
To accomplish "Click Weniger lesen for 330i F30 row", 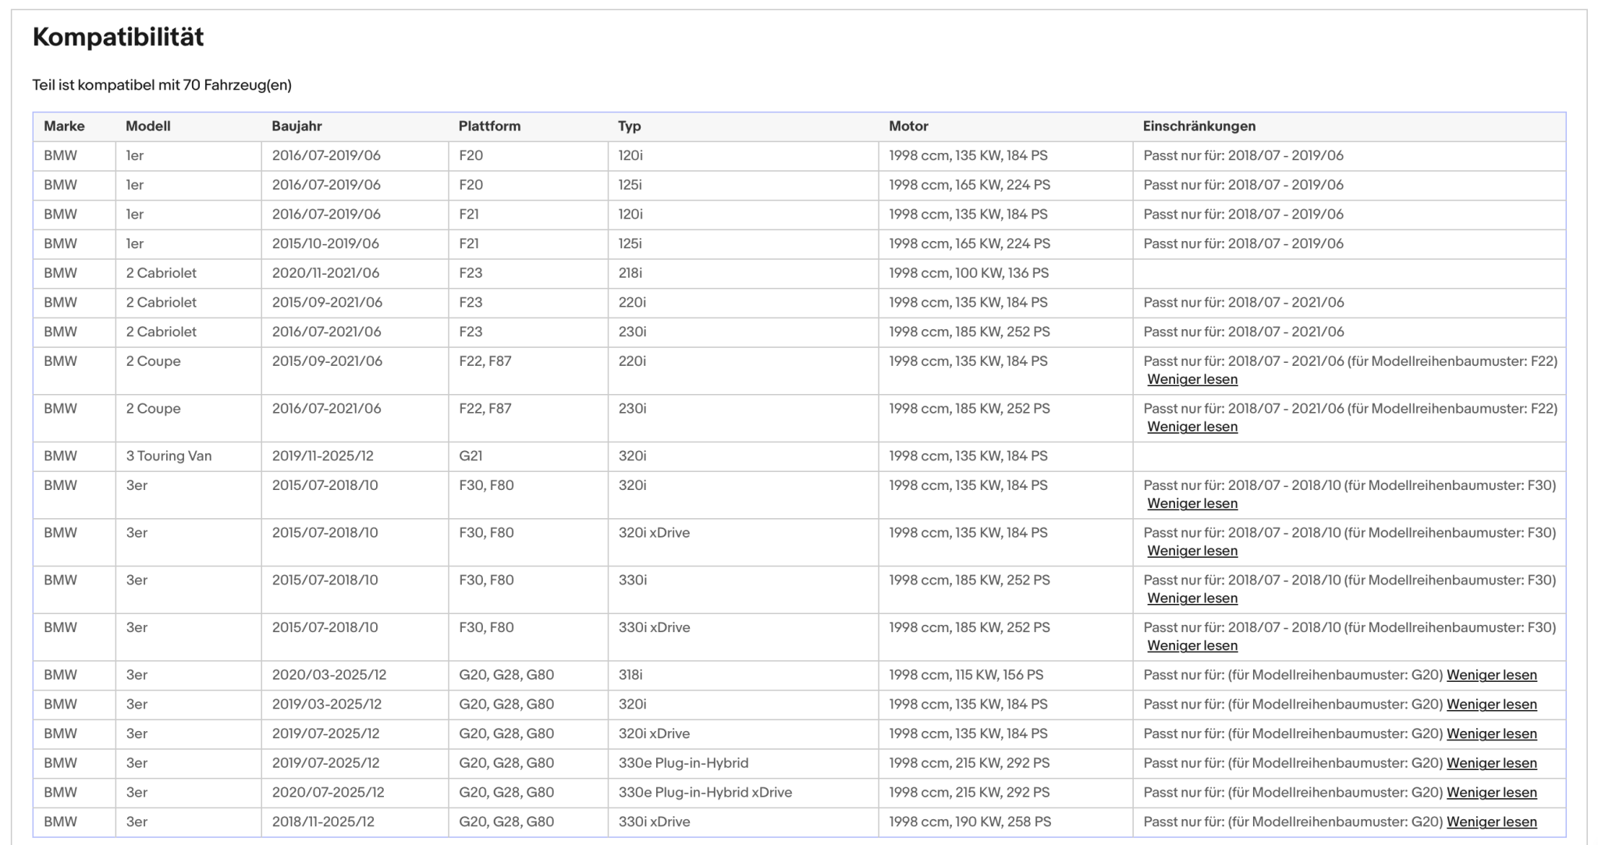I will [1191, 598].
